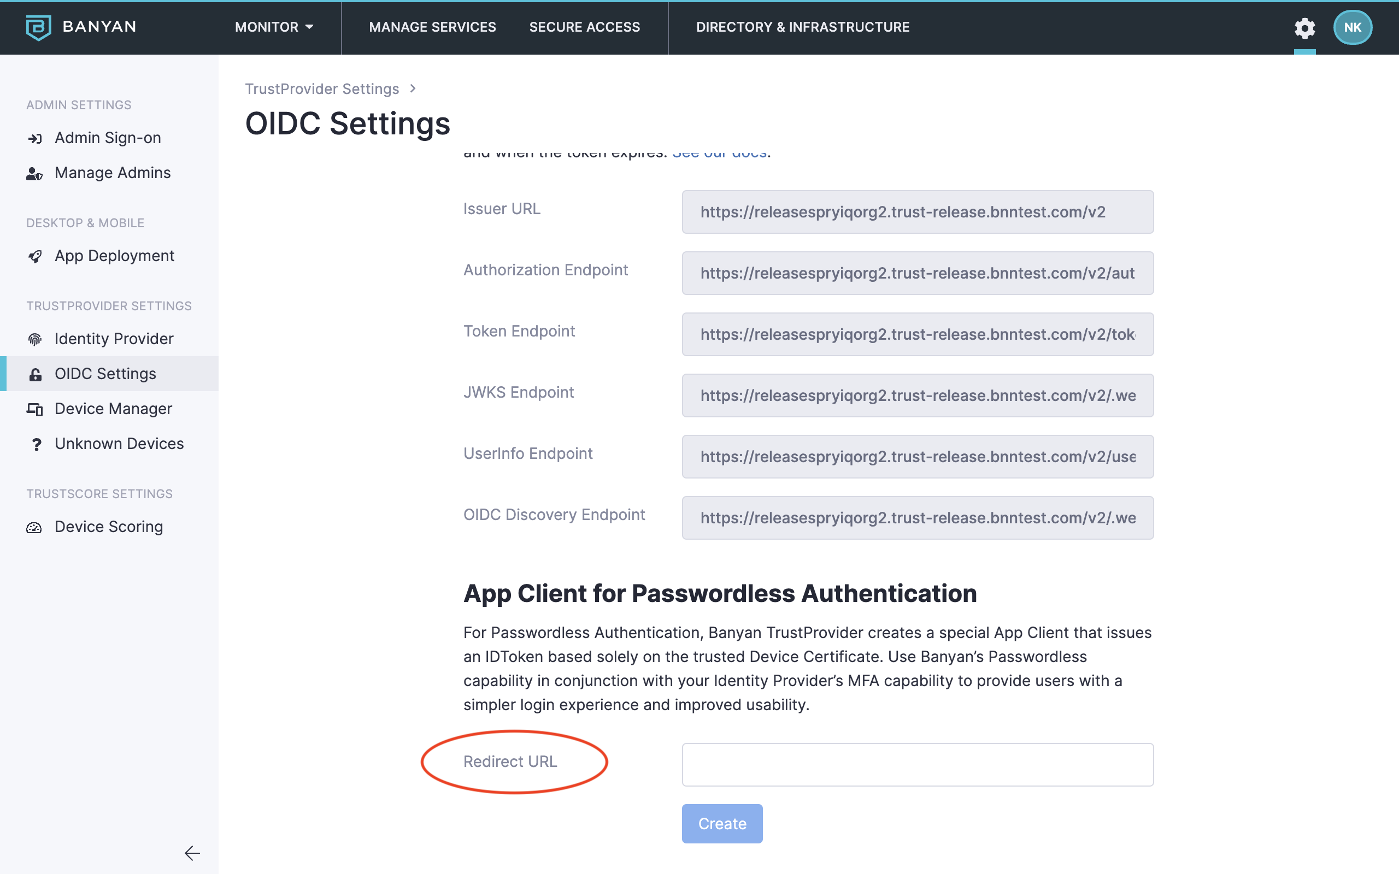Go to Manage Admins page

click(113, 173)
